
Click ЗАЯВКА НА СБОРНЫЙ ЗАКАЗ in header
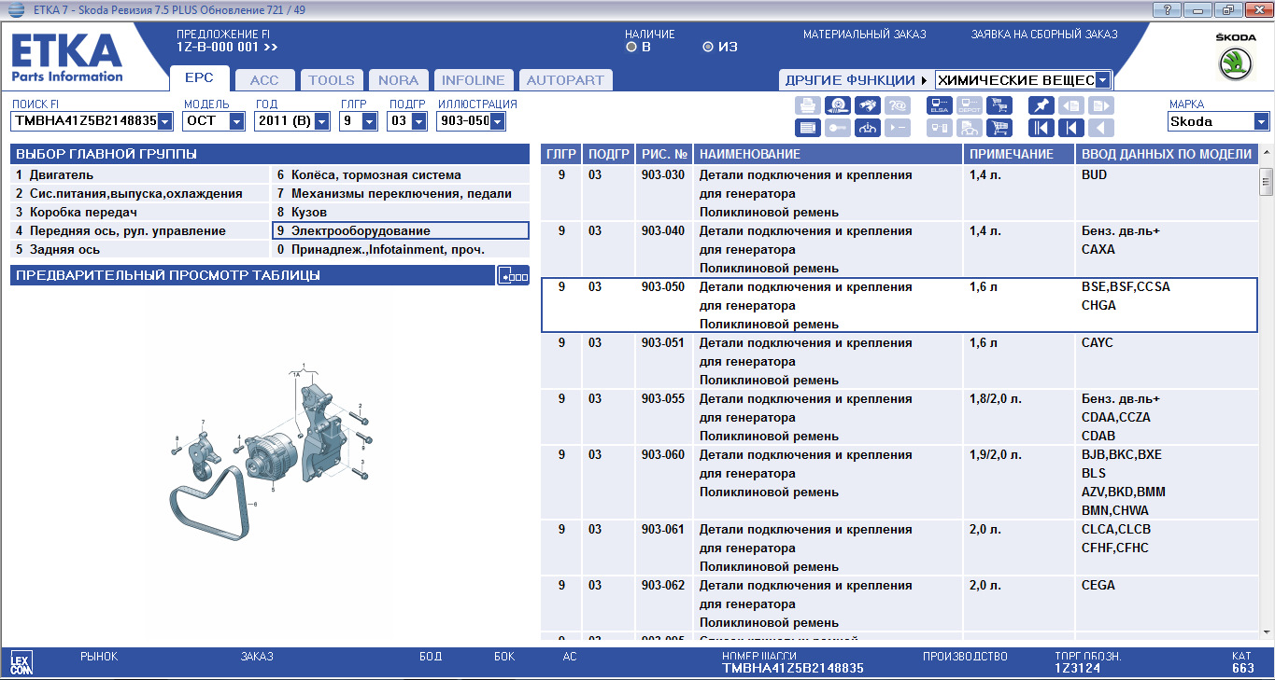[x=1044, y=35]
